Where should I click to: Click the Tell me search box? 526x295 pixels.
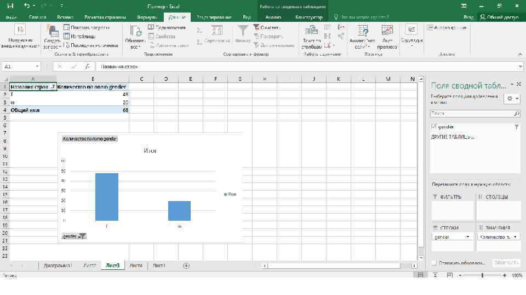click(x=362, y=17)
